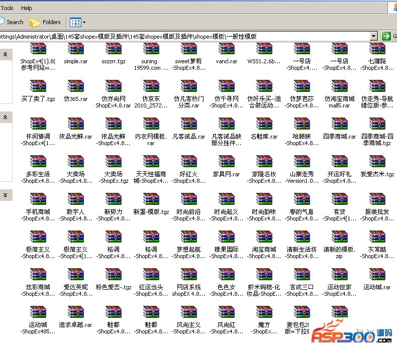
Task: Select the 仿365.rar archive icon
Action: point(76,86)
